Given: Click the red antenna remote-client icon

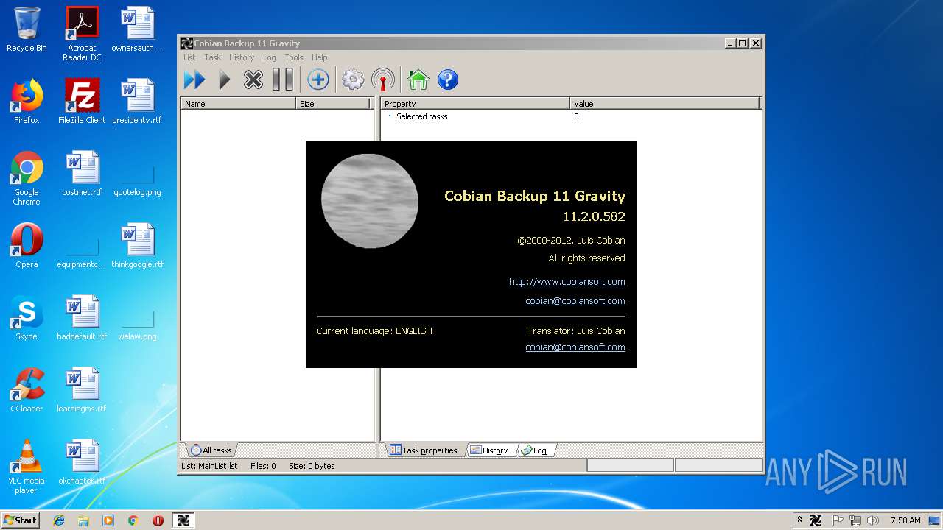Looking at the screenshot, I should pyautogui.click(x=383, y=79).
